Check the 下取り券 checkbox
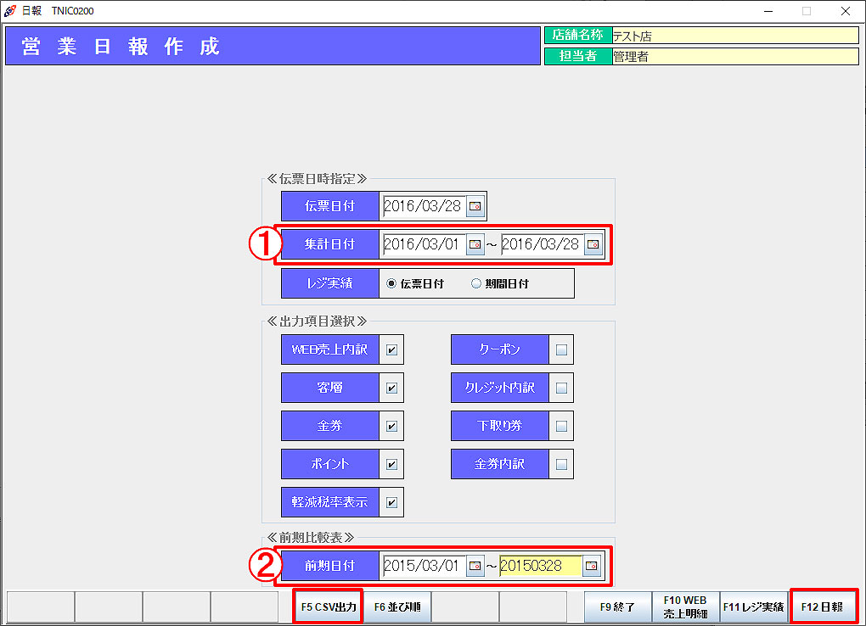Viewport: 866px width, 626px height. tap(561, 426)
